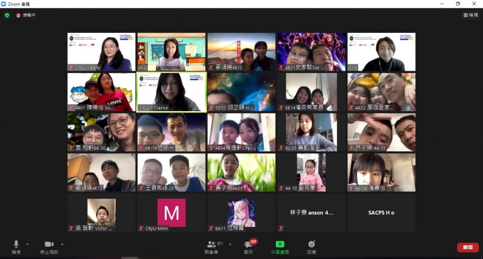The width and height of the screenshot is (483, 259).
Task: Switch layout using the top-right view button
Action: coord(470,15)
